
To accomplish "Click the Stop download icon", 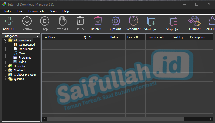I will [x=45, y=21].
